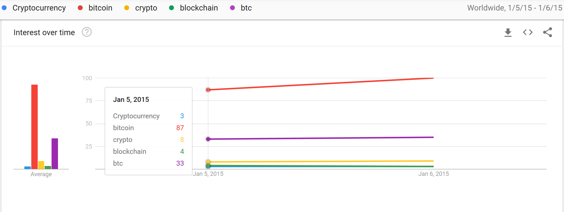Select the blockchain search term label
Viewport: 564px width, 212px height.
(199, 8)
